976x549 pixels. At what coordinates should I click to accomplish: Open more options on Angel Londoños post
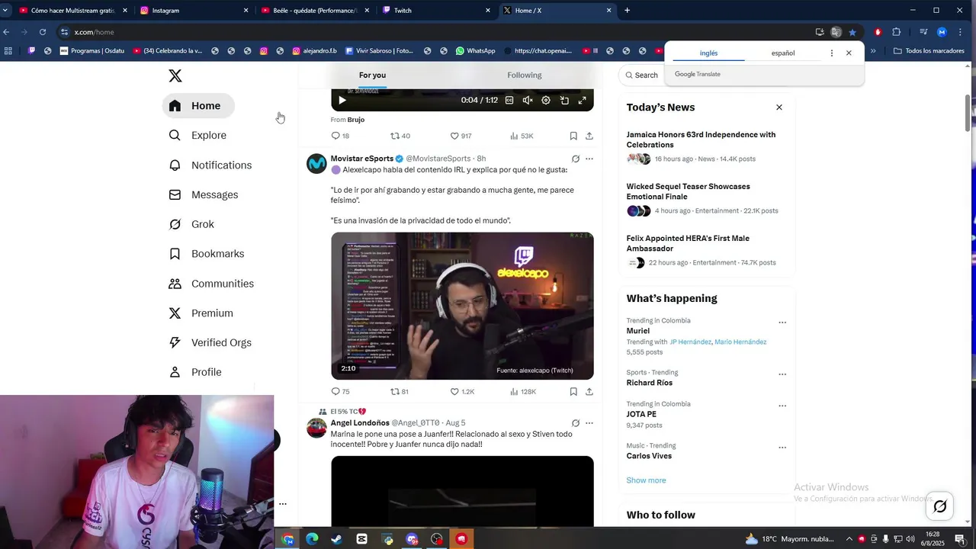pyautogui.click(x=589, y=423)
